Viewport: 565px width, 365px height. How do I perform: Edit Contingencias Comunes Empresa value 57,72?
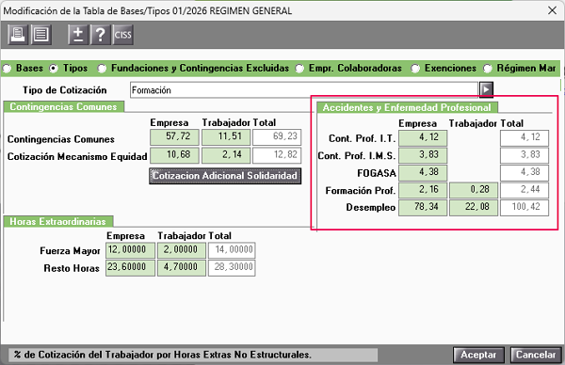174,136
